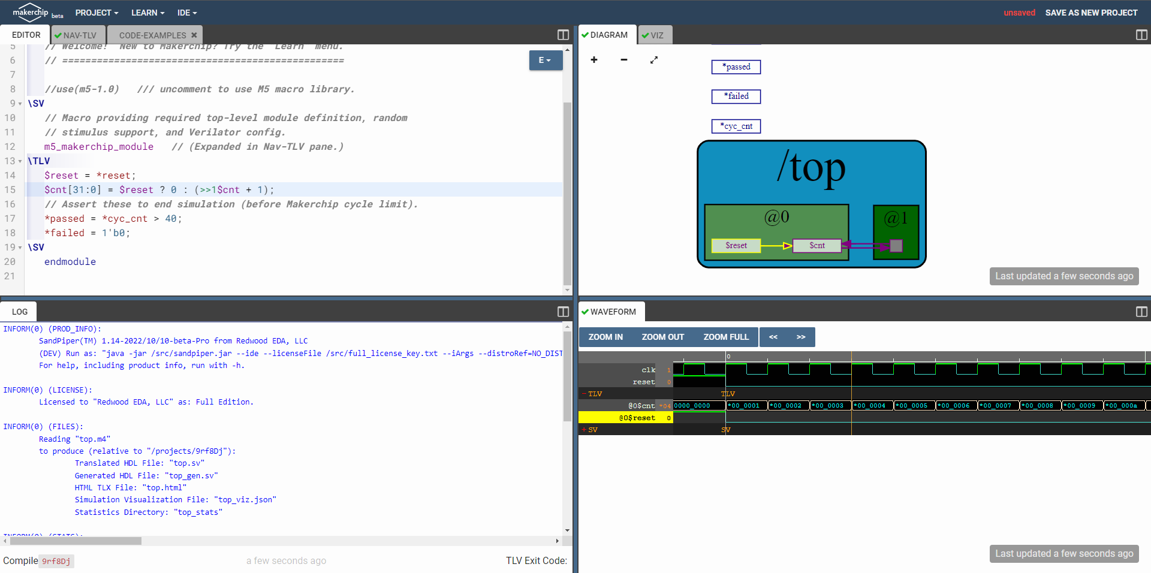The image size is (1151, 573).
Task: Click the split-pane icon on the WAVEFORM panel
Action: point(1141,312)
